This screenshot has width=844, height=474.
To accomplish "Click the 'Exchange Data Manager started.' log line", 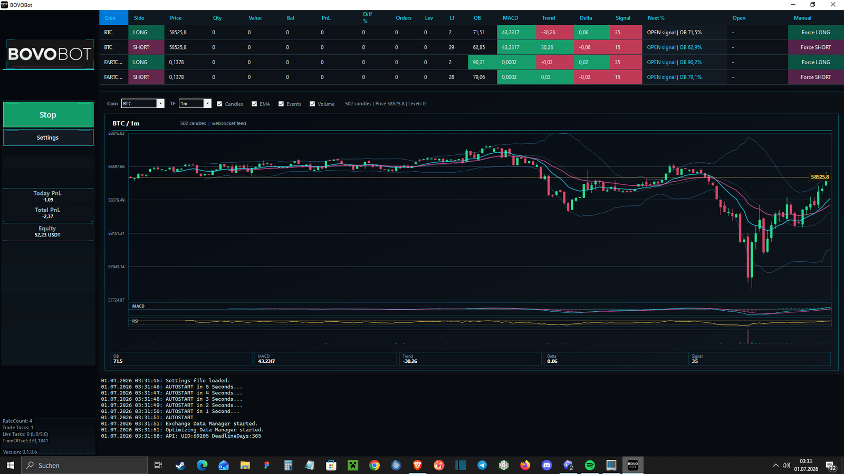I will [x=179, y=423].
